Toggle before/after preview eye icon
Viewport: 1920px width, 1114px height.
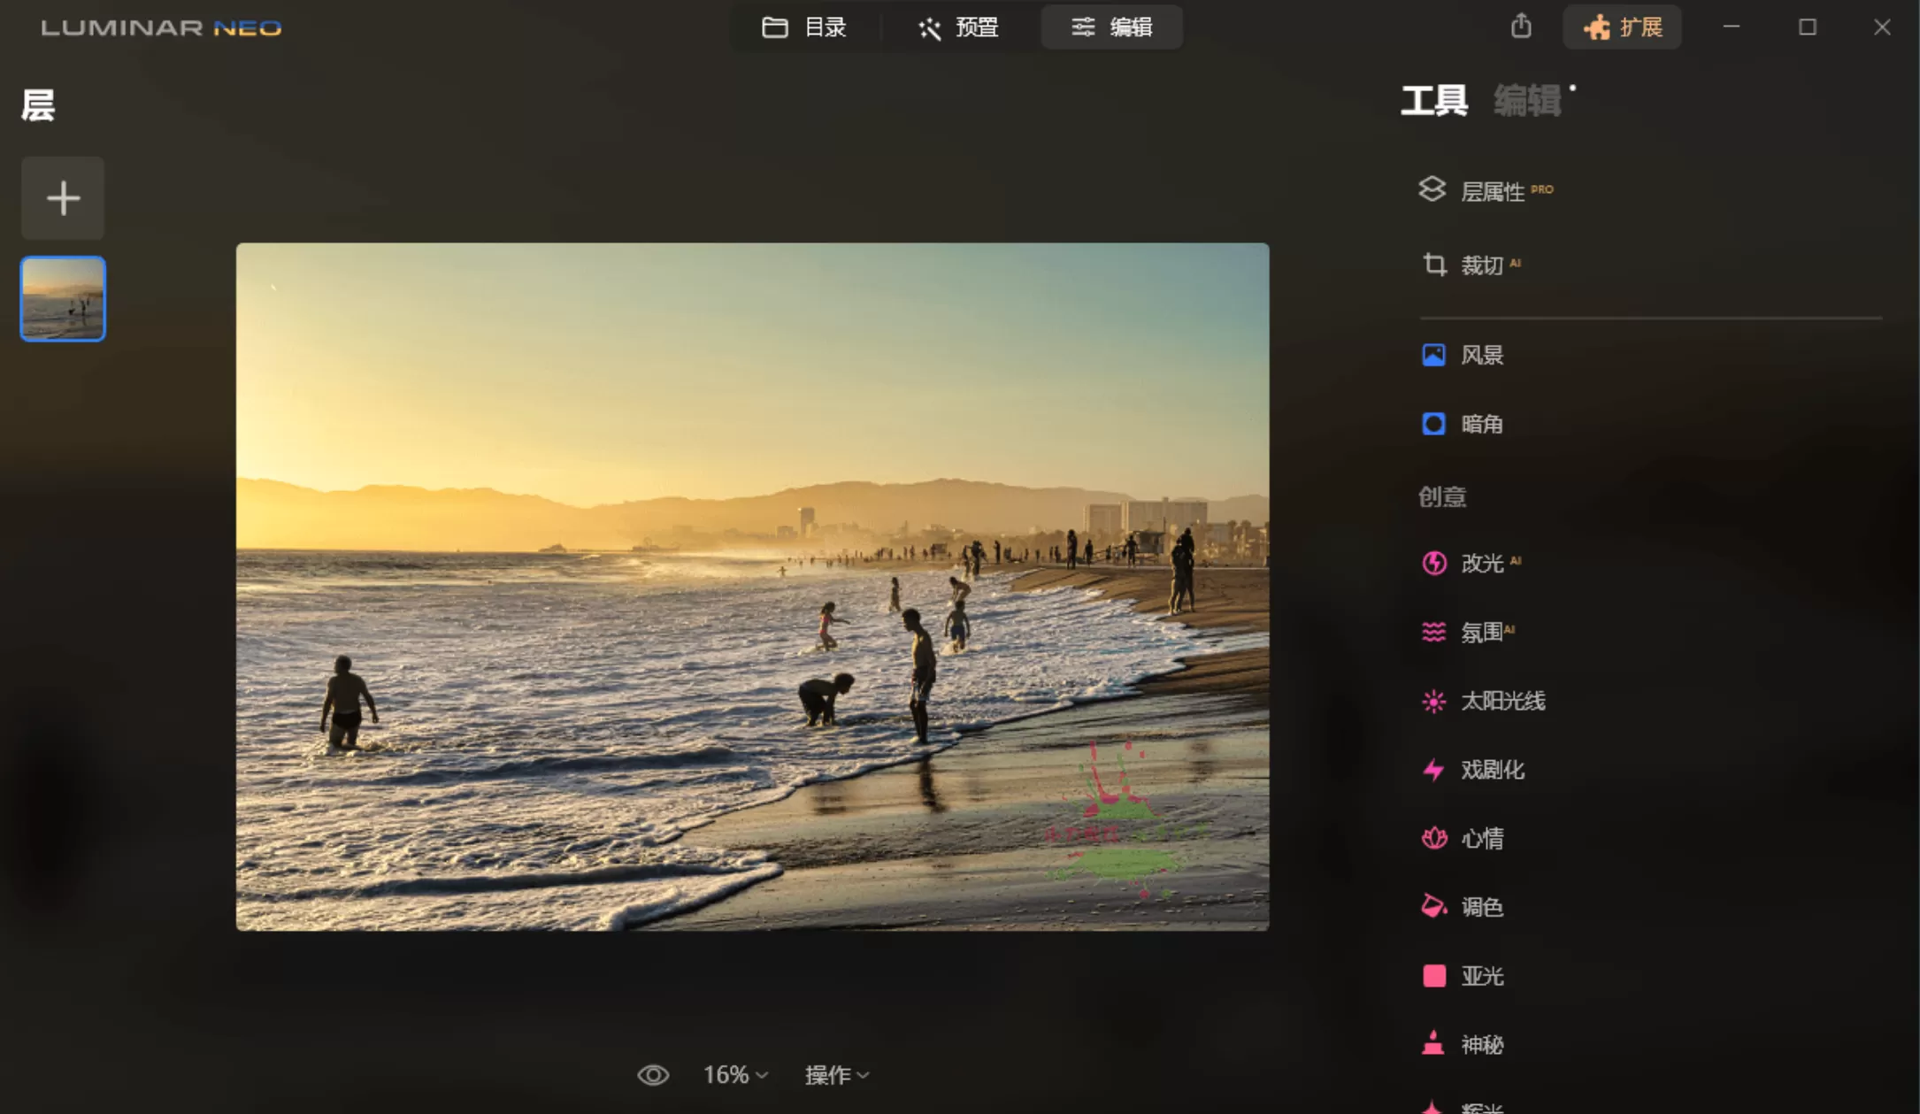653,1074
